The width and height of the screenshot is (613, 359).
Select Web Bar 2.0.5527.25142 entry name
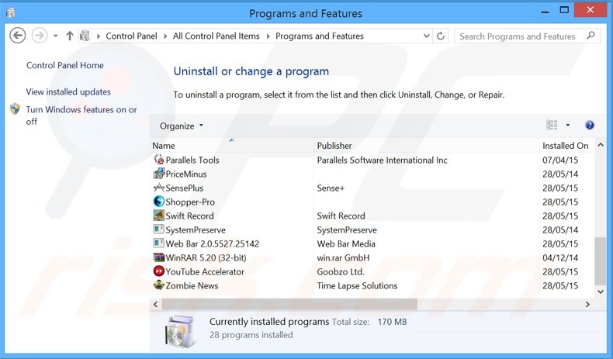point(213,244)
